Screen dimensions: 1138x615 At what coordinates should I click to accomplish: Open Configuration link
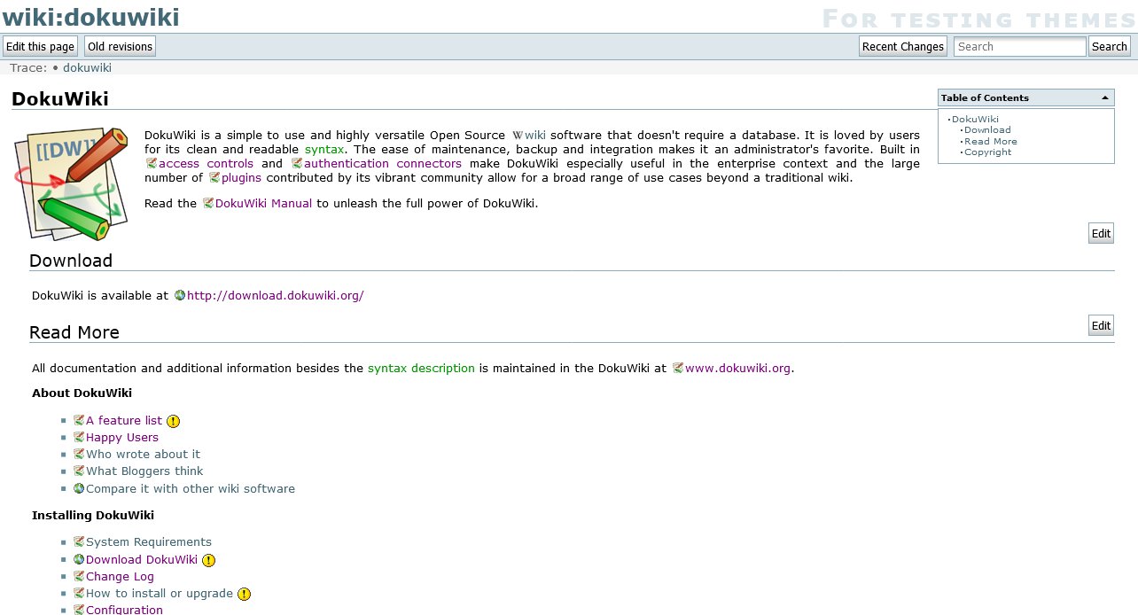124,611
